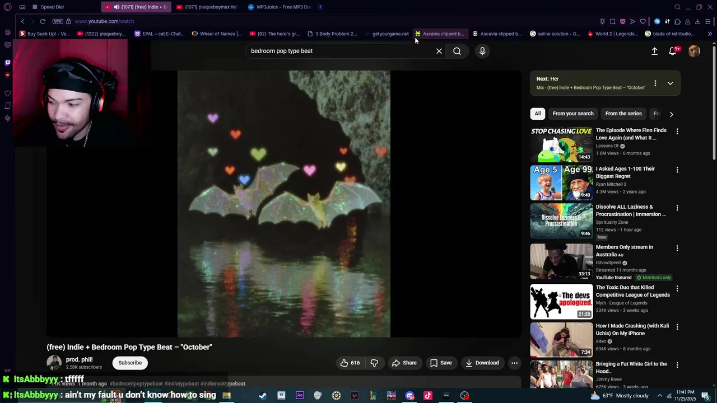The height and width of the screenshot is (403, 717).
Task: Click the Download button
Action: 482,363
